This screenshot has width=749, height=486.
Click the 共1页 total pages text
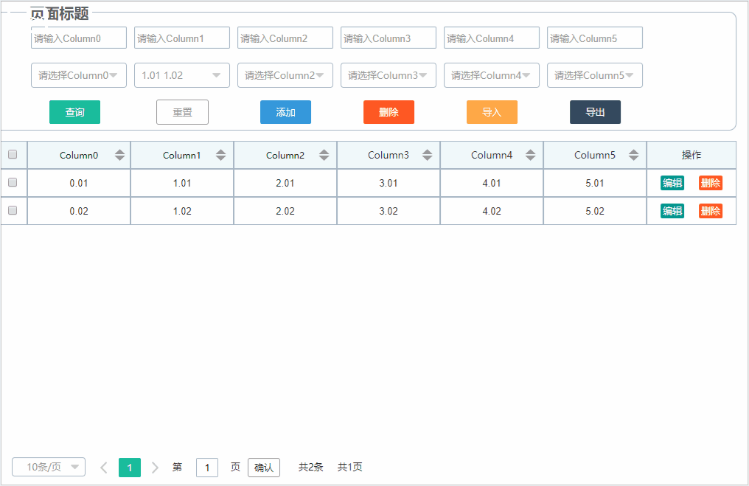tap(350, 467)
